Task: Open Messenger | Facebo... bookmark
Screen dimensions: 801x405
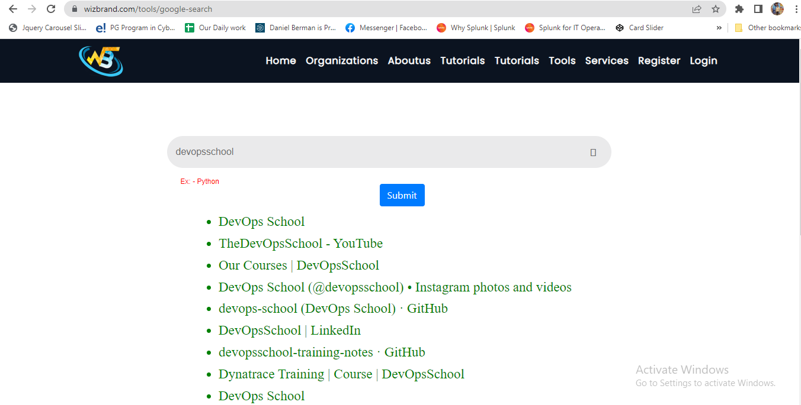Action: point(386,28)
